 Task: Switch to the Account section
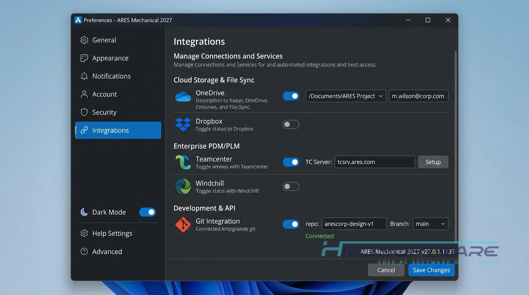(x=118, y=94)
